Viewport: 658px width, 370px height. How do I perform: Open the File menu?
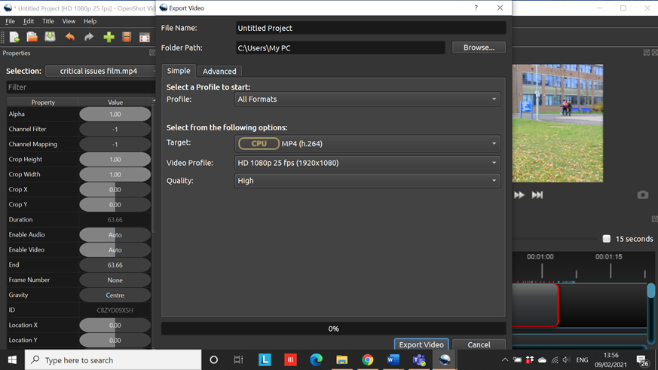tap(10, 21)
